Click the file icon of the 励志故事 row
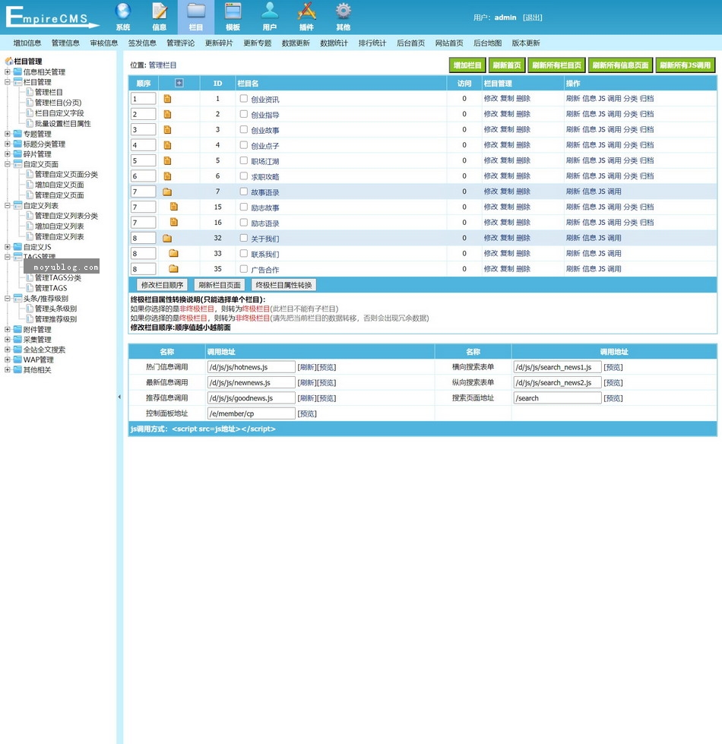Screen dimensions: 722x744 174,207
